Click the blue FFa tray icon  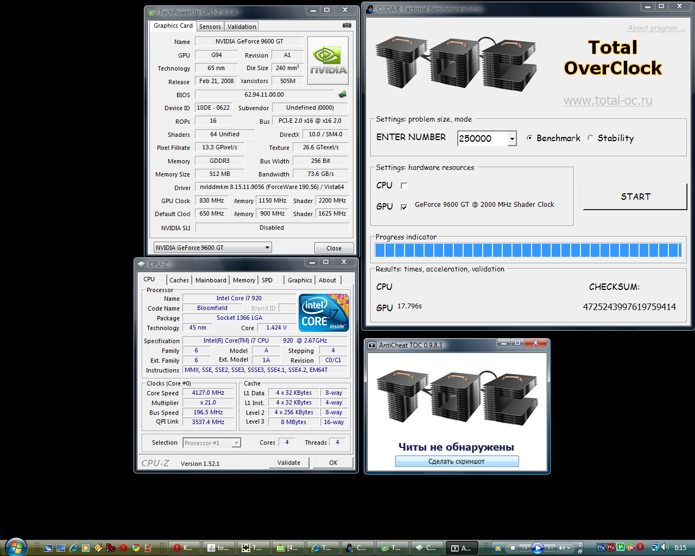(601, 547)
